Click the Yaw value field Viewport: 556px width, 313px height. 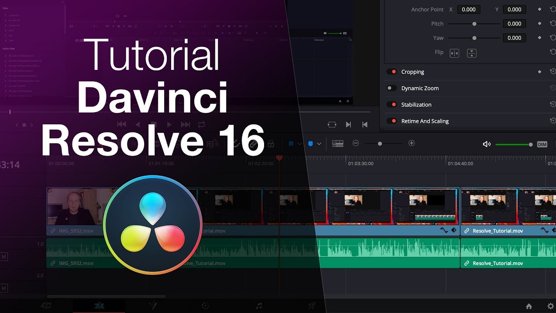(x=514, y=38)
